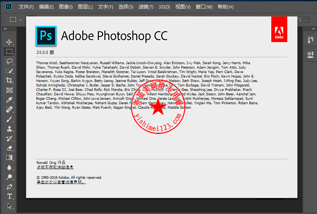Select the Blur tool droplet icon
This screenshot has width=317, height=214.
[9, 167]
